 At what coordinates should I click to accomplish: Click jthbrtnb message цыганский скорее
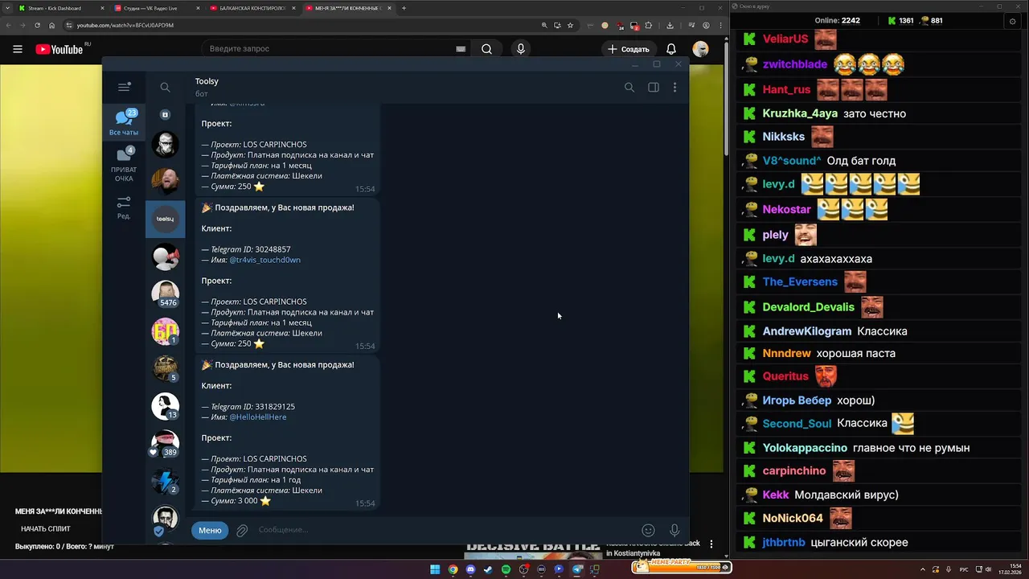[x=860, y=542]
